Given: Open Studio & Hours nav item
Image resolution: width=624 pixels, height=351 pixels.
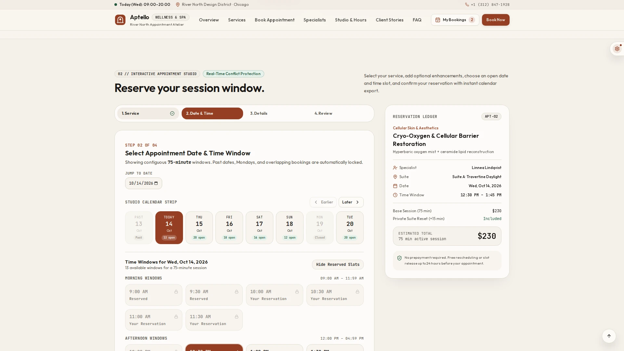Looking at the screenshot, I should click(351, 20).
